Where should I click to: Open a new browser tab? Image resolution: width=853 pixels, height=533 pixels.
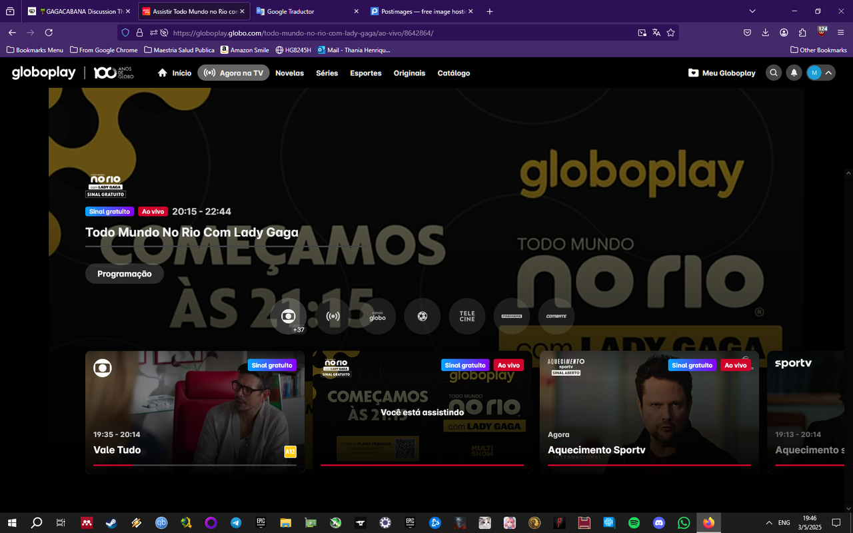[490, 11]
